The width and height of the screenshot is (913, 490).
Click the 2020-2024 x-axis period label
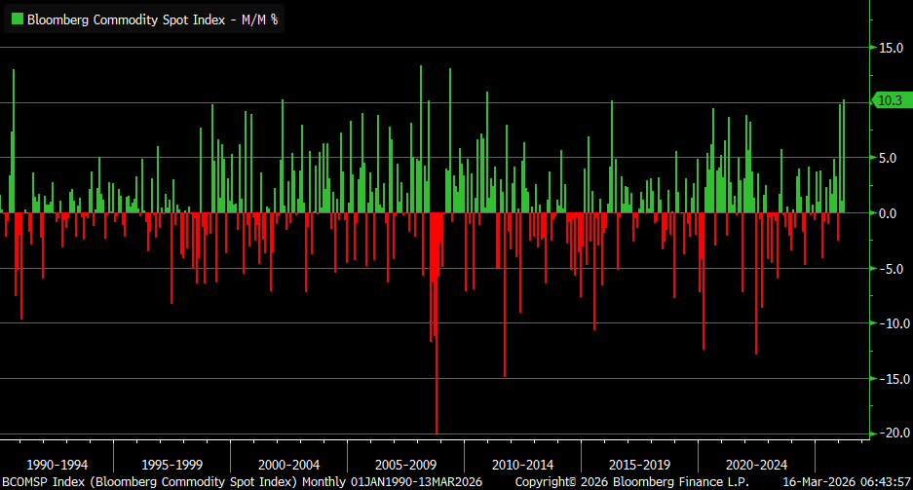pos(757,465)
